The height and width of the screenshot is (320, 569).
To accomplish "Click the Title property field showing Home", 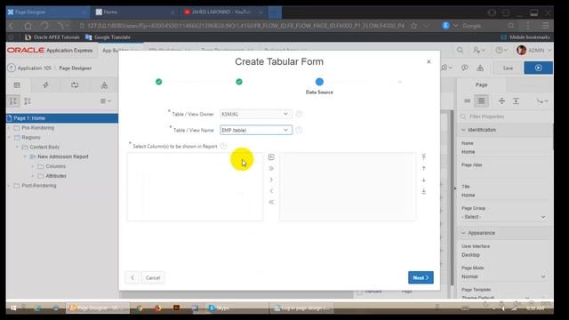I will tap(504, 196).
